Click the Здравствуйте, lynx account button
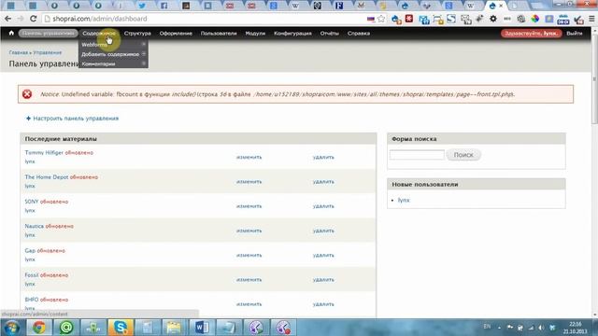 click(531, 34)
